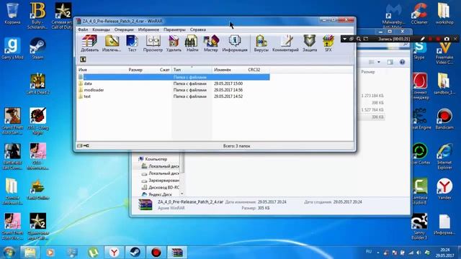Screen dimensions: 461x259
Task: Click the drive and key icon in WinRAR status bar
Action: pyautogui.click(x=83, y=145)
